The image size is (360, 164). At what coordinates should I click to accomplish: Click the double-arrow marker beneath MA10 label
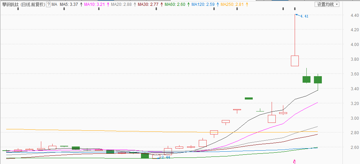pyautogui.click(x=99, y=9)
